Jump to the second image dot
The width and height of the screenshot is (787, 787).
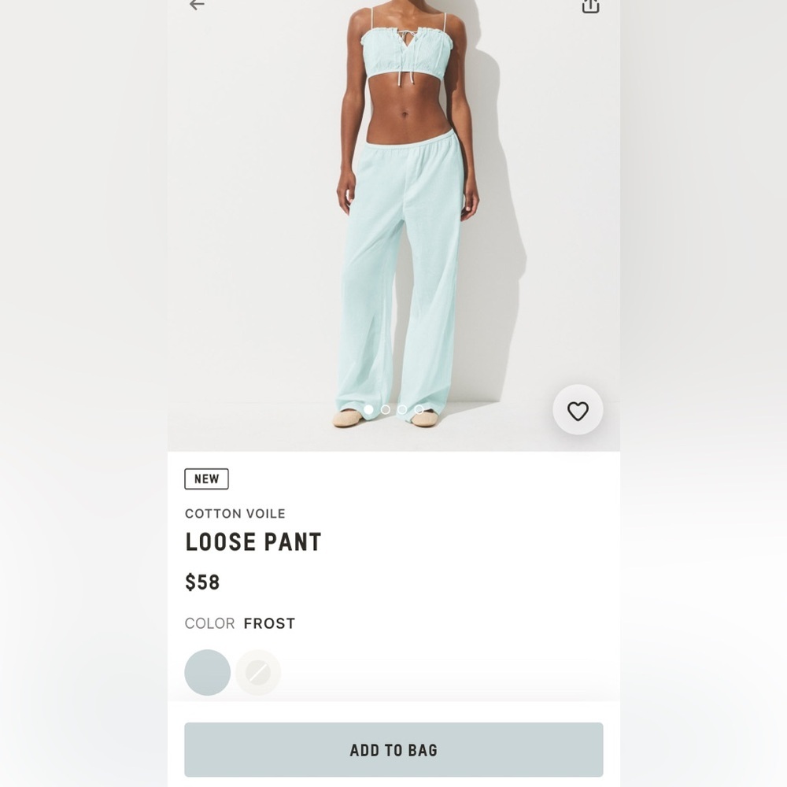coord(386,409)
